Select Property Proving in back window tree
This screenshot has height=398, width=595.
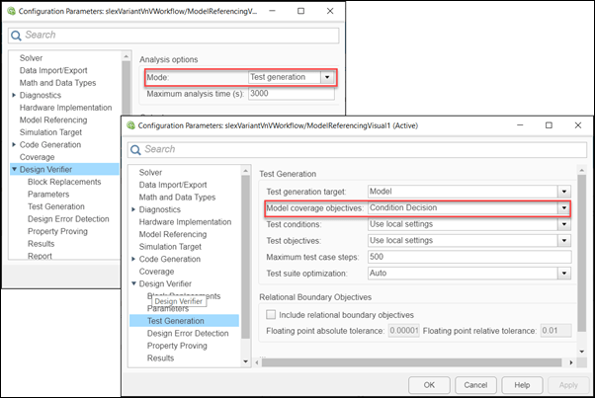click(57, 231)
